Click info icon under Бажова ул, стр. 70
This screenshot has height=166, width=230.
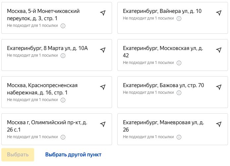[x=179, y=93]
